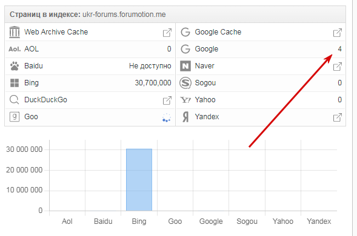The image size is (357, 236).
Task: Open Naver external link icon
Action: (338, 67)
